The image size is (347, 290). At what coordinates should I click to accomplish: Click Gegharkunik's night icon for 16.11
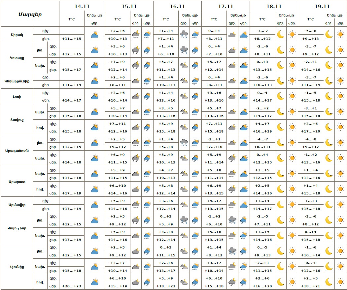[184, 81]
